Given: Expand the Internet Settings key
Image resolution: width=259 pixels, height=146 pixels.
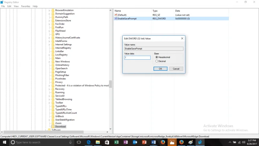Looking at the screenshot, I should [49, 44].
